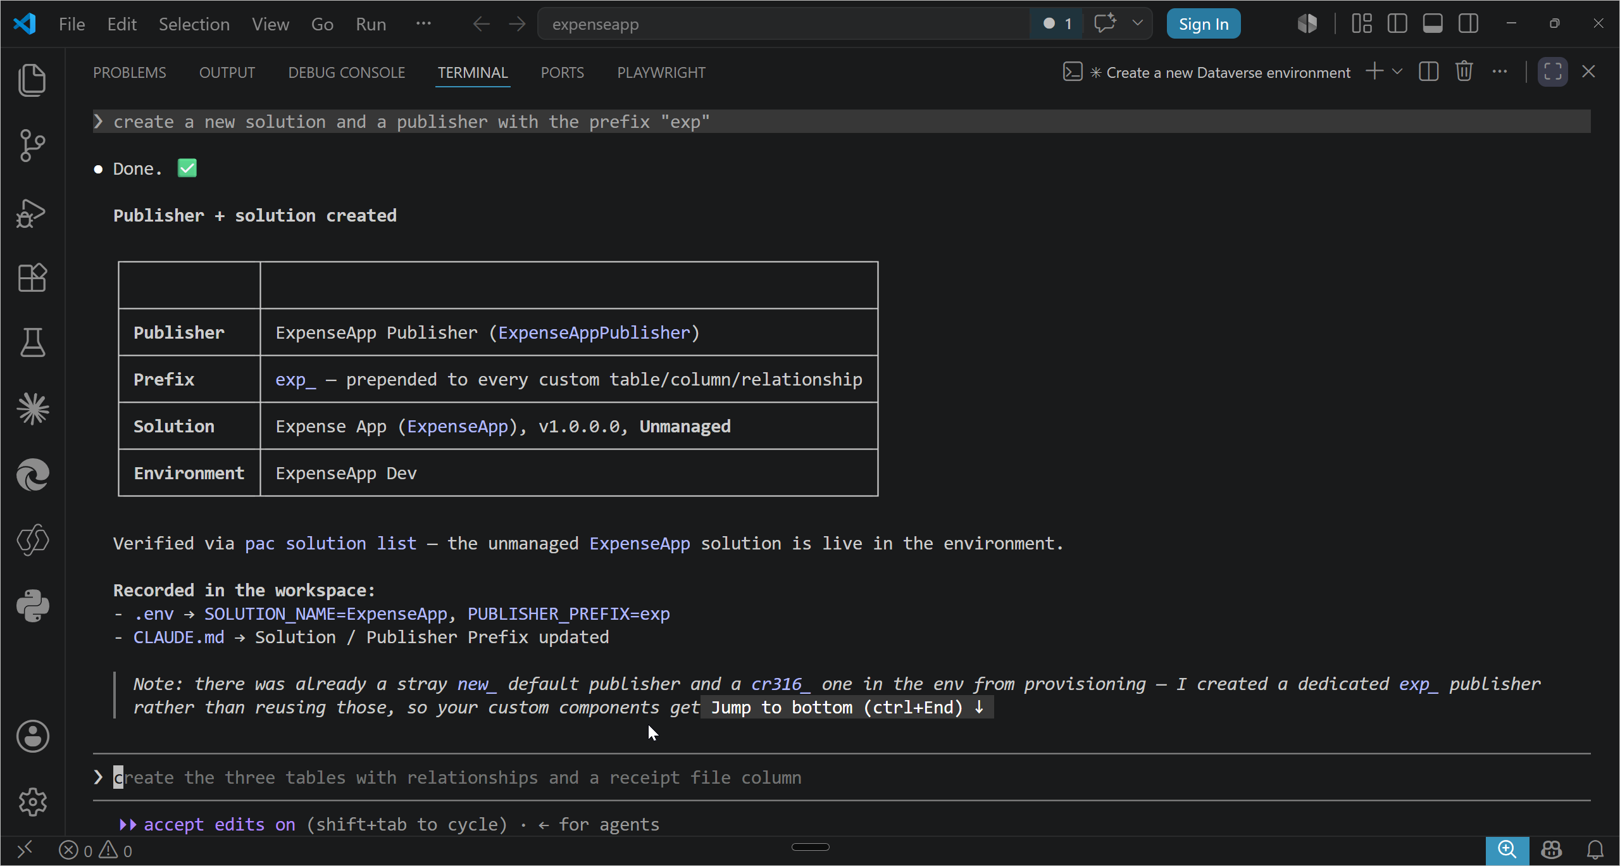Open more menu items ellipsis in menu bar
The image size is (1620, 866).
tap(423, 23)
